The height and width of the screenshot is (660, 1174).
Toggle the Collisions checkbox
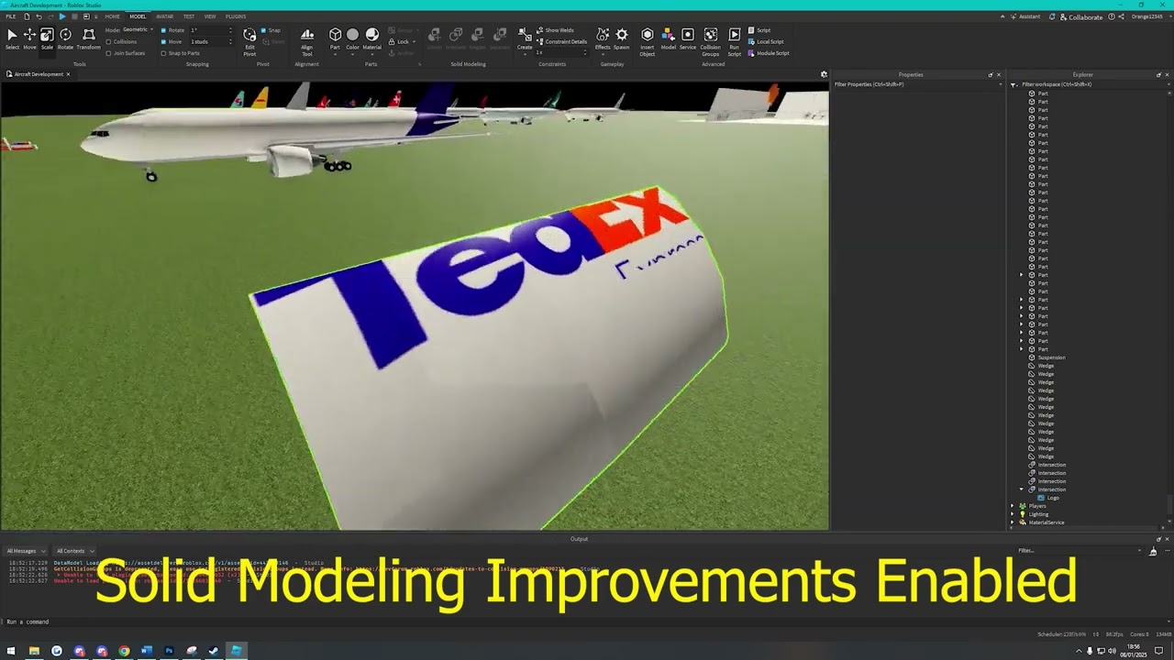pos(108,41)
